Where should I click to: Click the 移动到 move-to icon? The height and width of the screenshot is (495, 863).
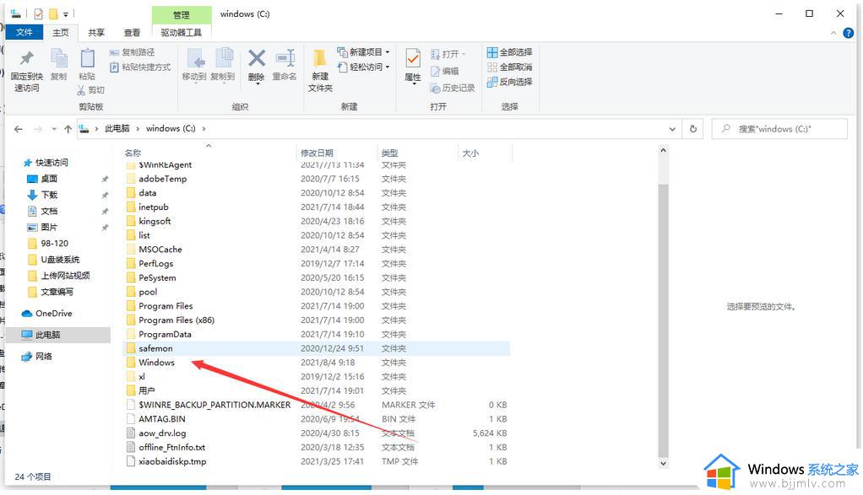[194, 59]
